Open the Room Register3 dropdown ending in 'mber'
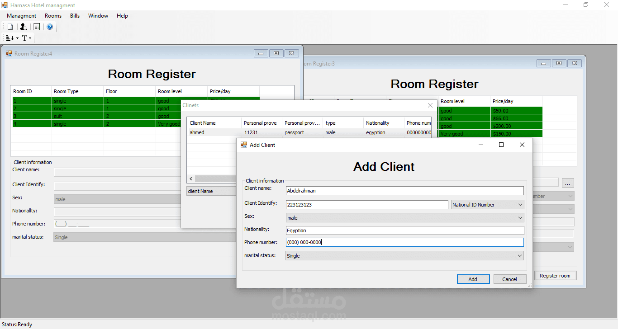Viewport: 618px width, 329px height. pos(554,196)
